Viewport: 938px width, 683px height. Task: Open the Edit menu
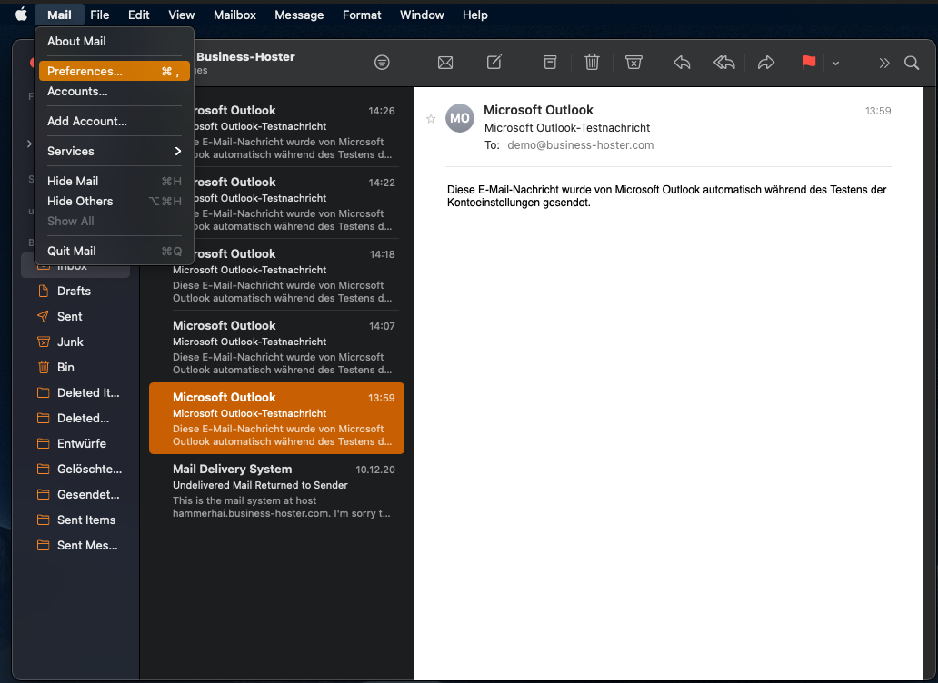(139, 15)
